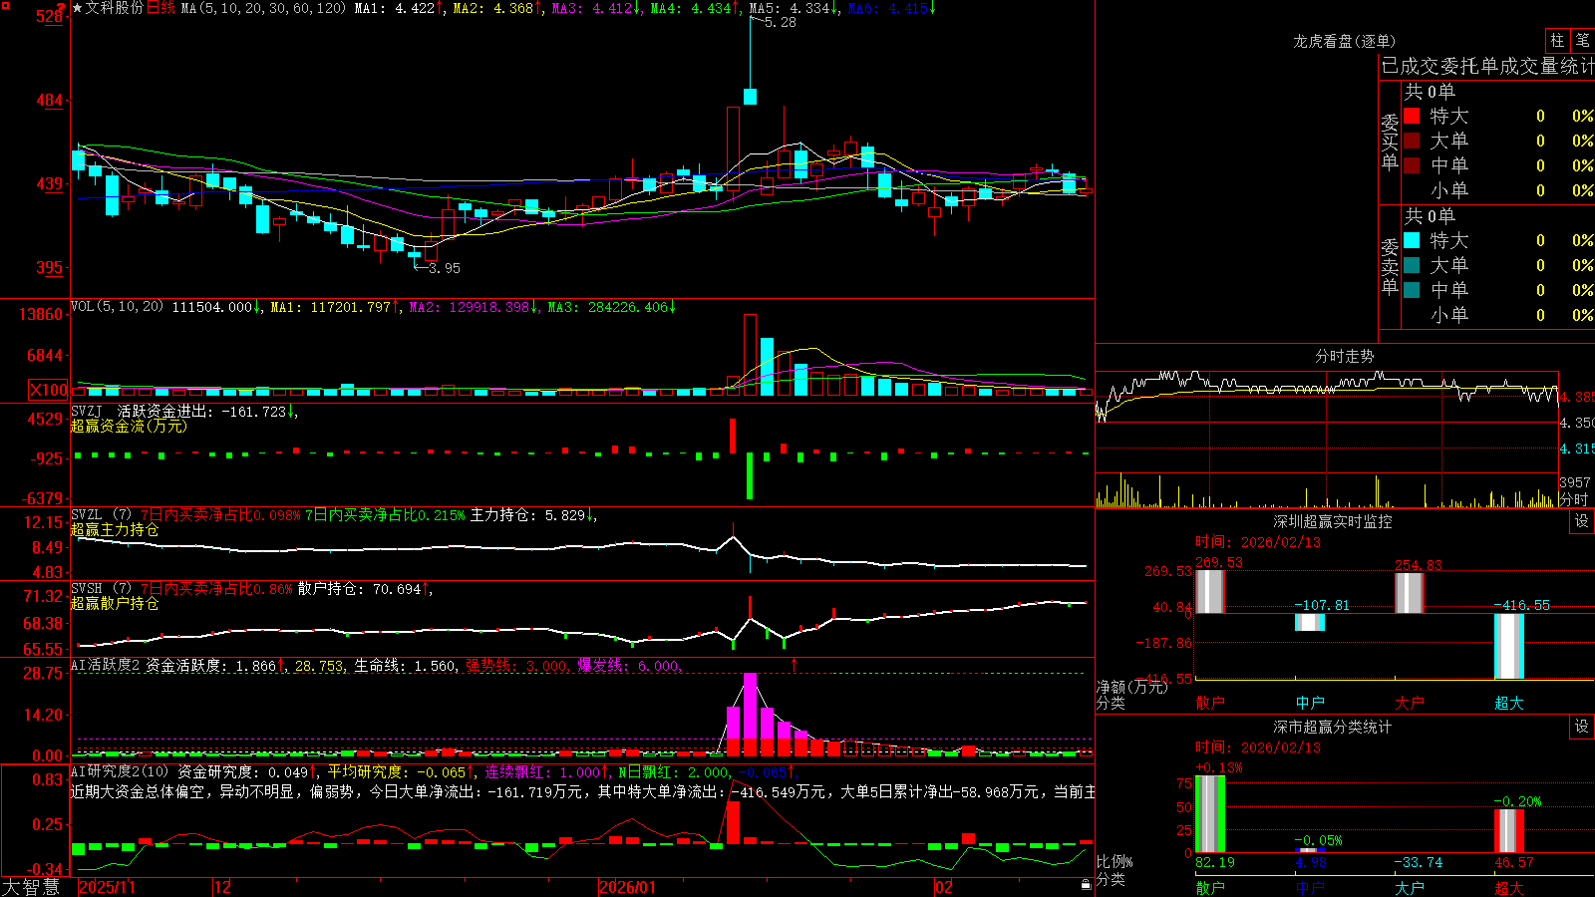The image size is (1595, 897).
Task: Click the 龙虎看盘(逐单) panel title
Action: pos(1344,41)
